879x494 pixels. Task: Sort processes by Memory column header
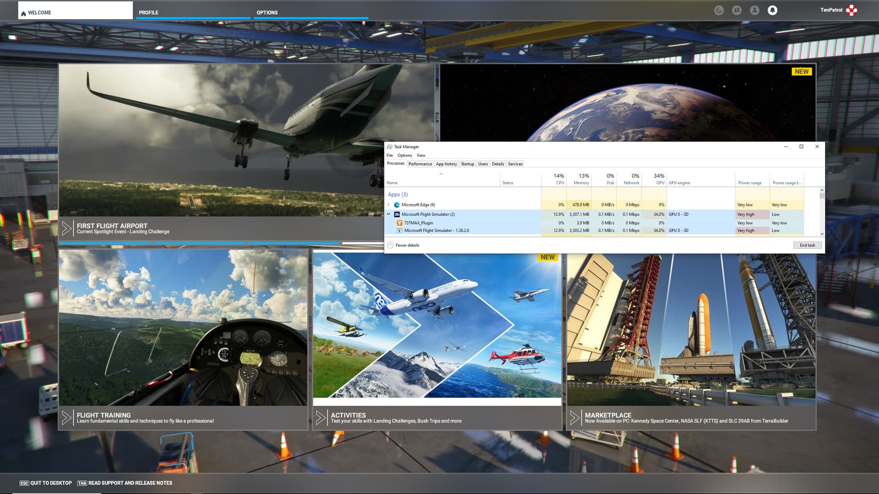579,179
